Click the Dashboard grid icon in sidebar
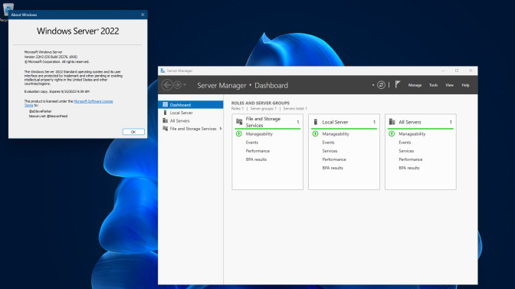The width and height of the screenshot is (515, 289). 166,104
